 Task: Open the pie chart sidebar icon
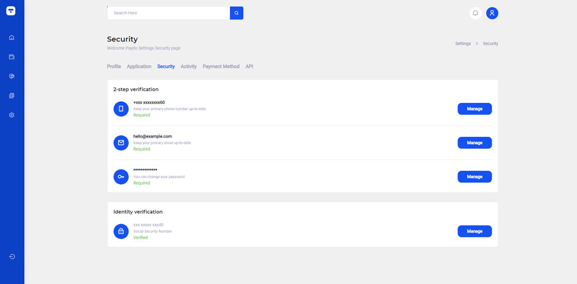[12, 76]
